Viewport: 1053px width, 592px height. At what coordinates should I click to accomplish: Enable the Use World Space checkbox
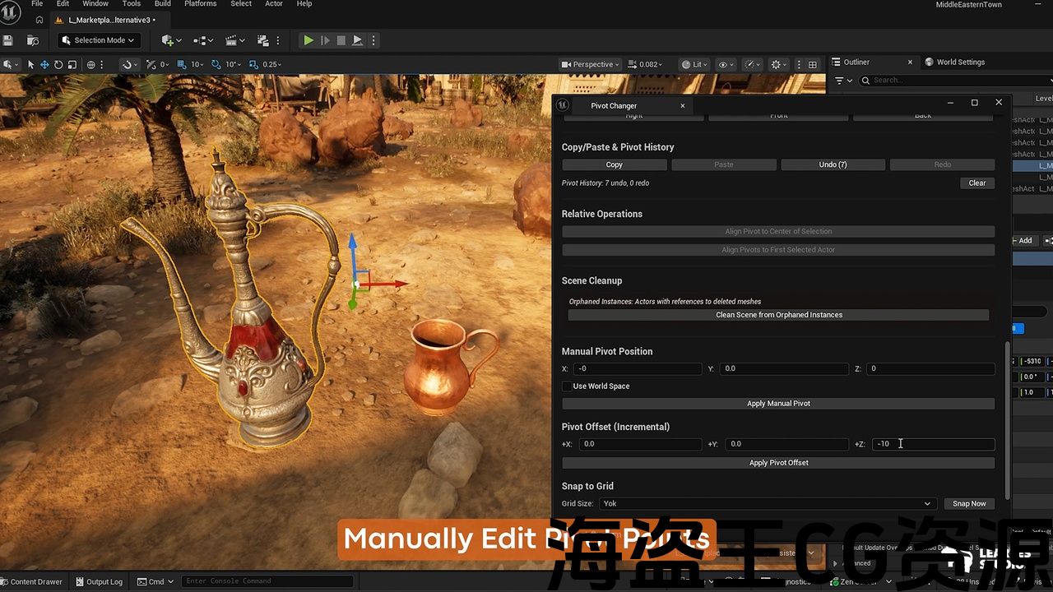pyautogui.click(x=567, y=386)
